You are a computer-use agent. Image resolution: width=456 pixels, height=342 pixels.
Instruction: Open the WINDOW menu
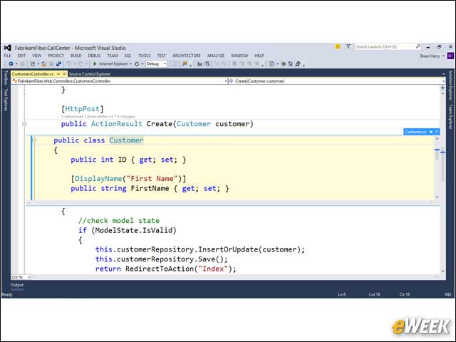click(x=239, y=56)
